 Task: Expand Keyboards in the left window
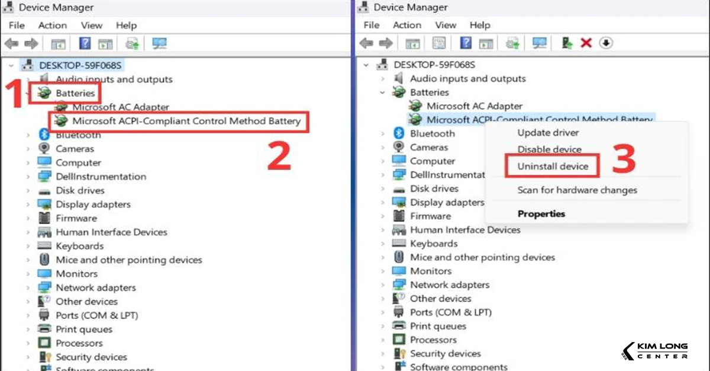(x=28, y=246)
